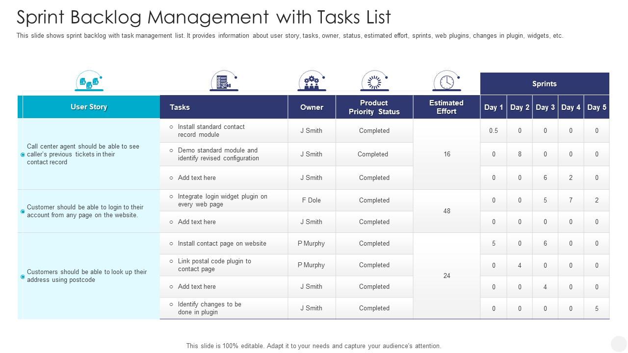Click the Product Priority Status progress spinner

pyautogui.click(x=374, y=82)
